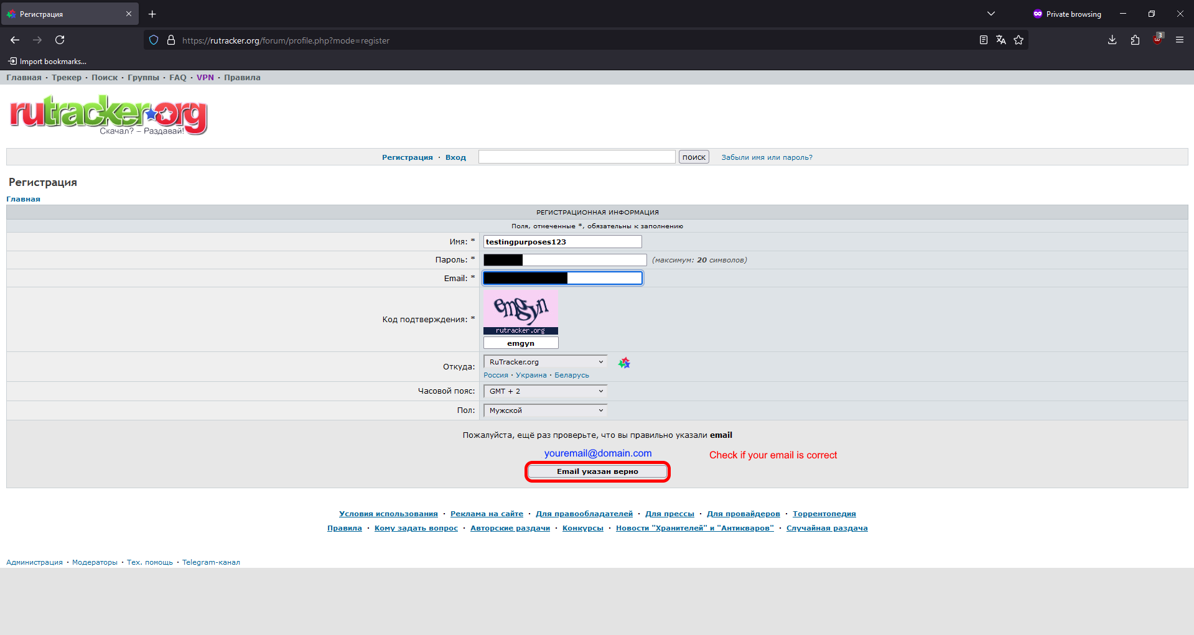1194x635 pixels.
Task: Open Главная in top menu
Action: pyautogui.click(x=24, y=78)
